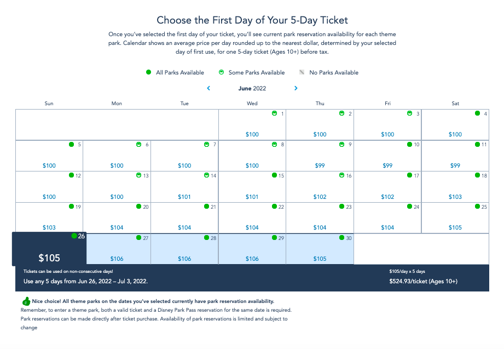Click the Some Parks Available legend icon
504x349 pixels.
(222, 72)
